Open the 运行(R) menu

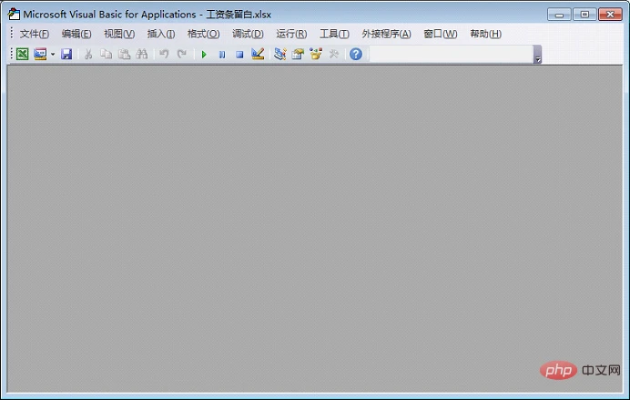click(x=291, y=35)
